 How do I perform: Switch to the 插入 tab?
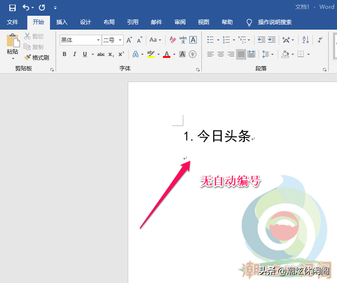pos(62,22)
